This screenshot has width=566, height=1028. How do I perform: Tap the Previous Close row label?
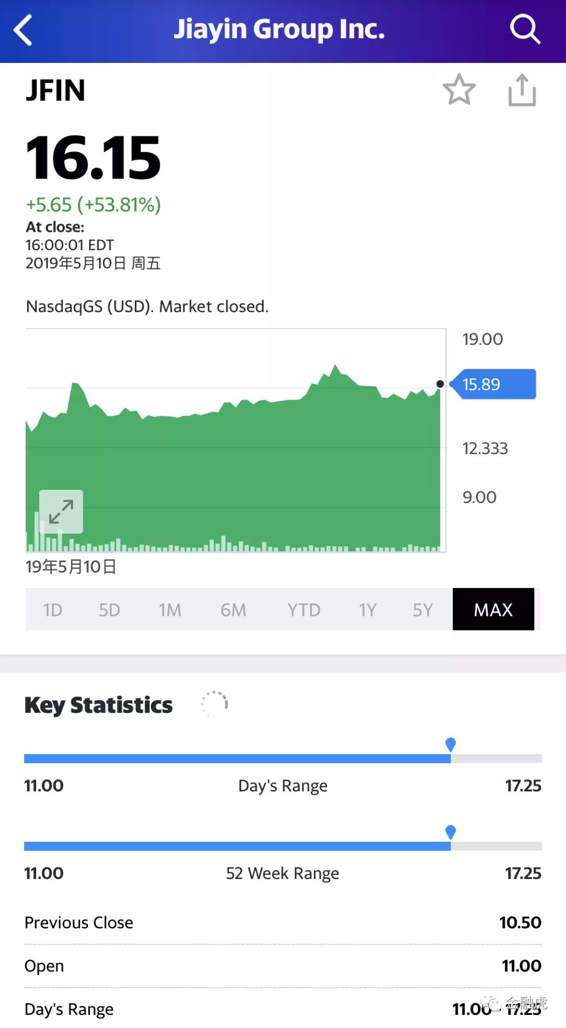79,923
